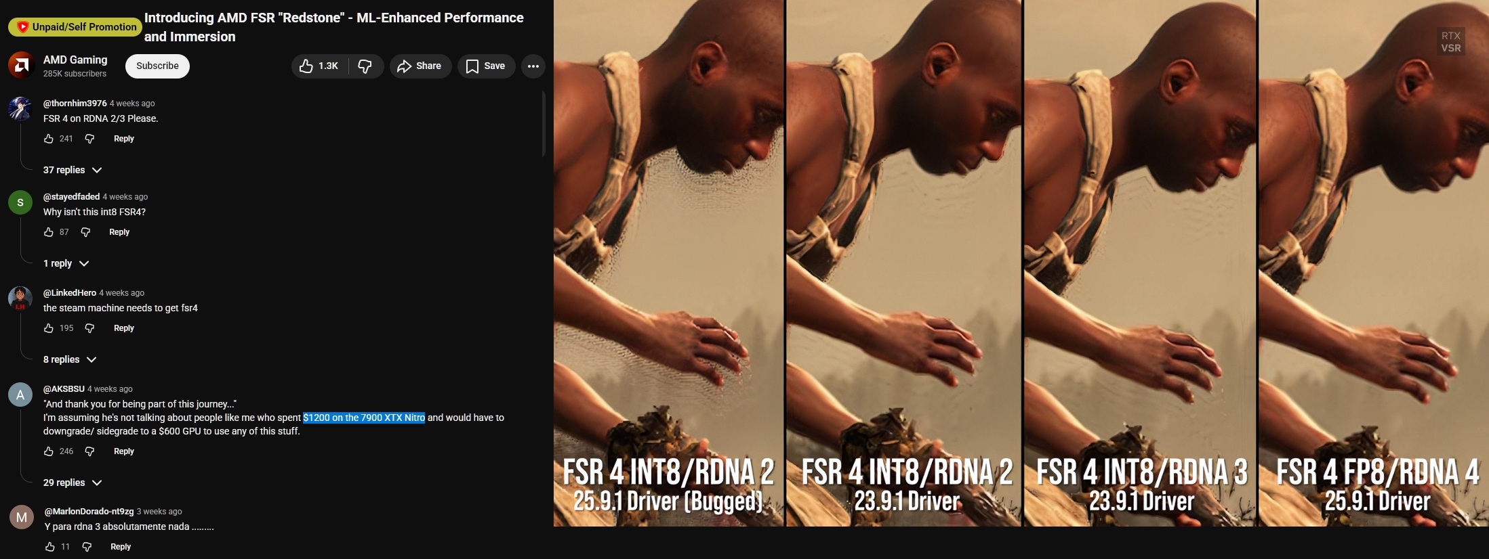Open @LinkedHero username link
1489x559 pixels.
tap(70, 293)
